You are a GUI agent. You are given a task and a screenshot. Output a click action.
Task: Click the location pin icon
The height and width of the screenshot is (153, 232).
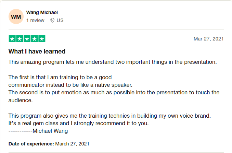[52, 20]
